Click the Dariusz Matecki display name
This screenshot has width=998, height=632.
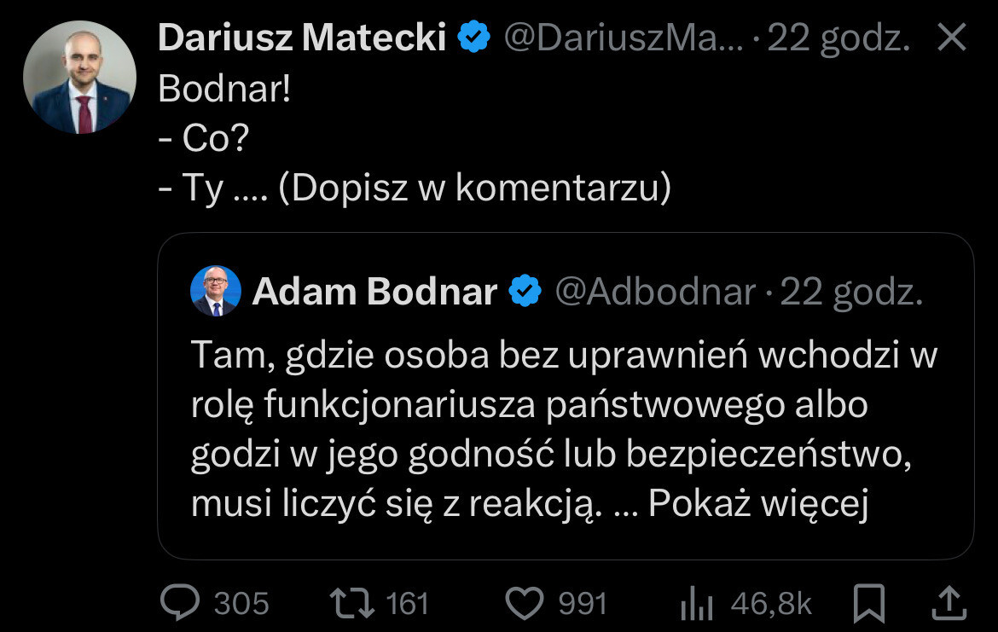click(303, 38)
